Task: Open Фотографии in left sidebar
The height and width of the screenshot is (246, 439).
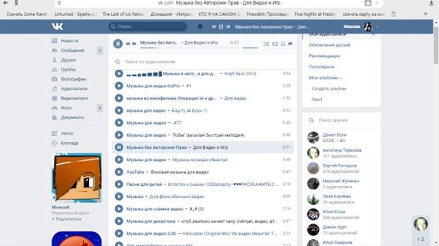Action: 73,79
